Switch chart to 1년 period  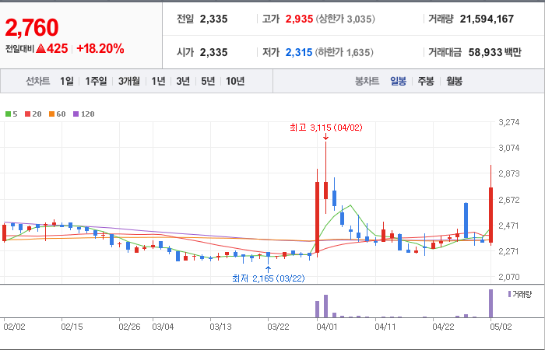[x=158, y=81]
